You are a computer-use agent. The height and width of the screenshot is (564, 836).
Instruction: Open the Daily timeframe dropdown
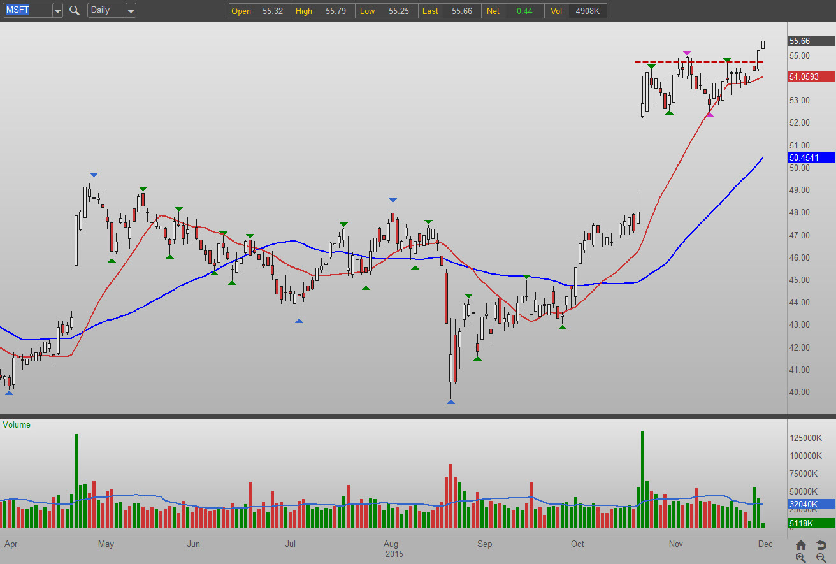coord(130,11)
